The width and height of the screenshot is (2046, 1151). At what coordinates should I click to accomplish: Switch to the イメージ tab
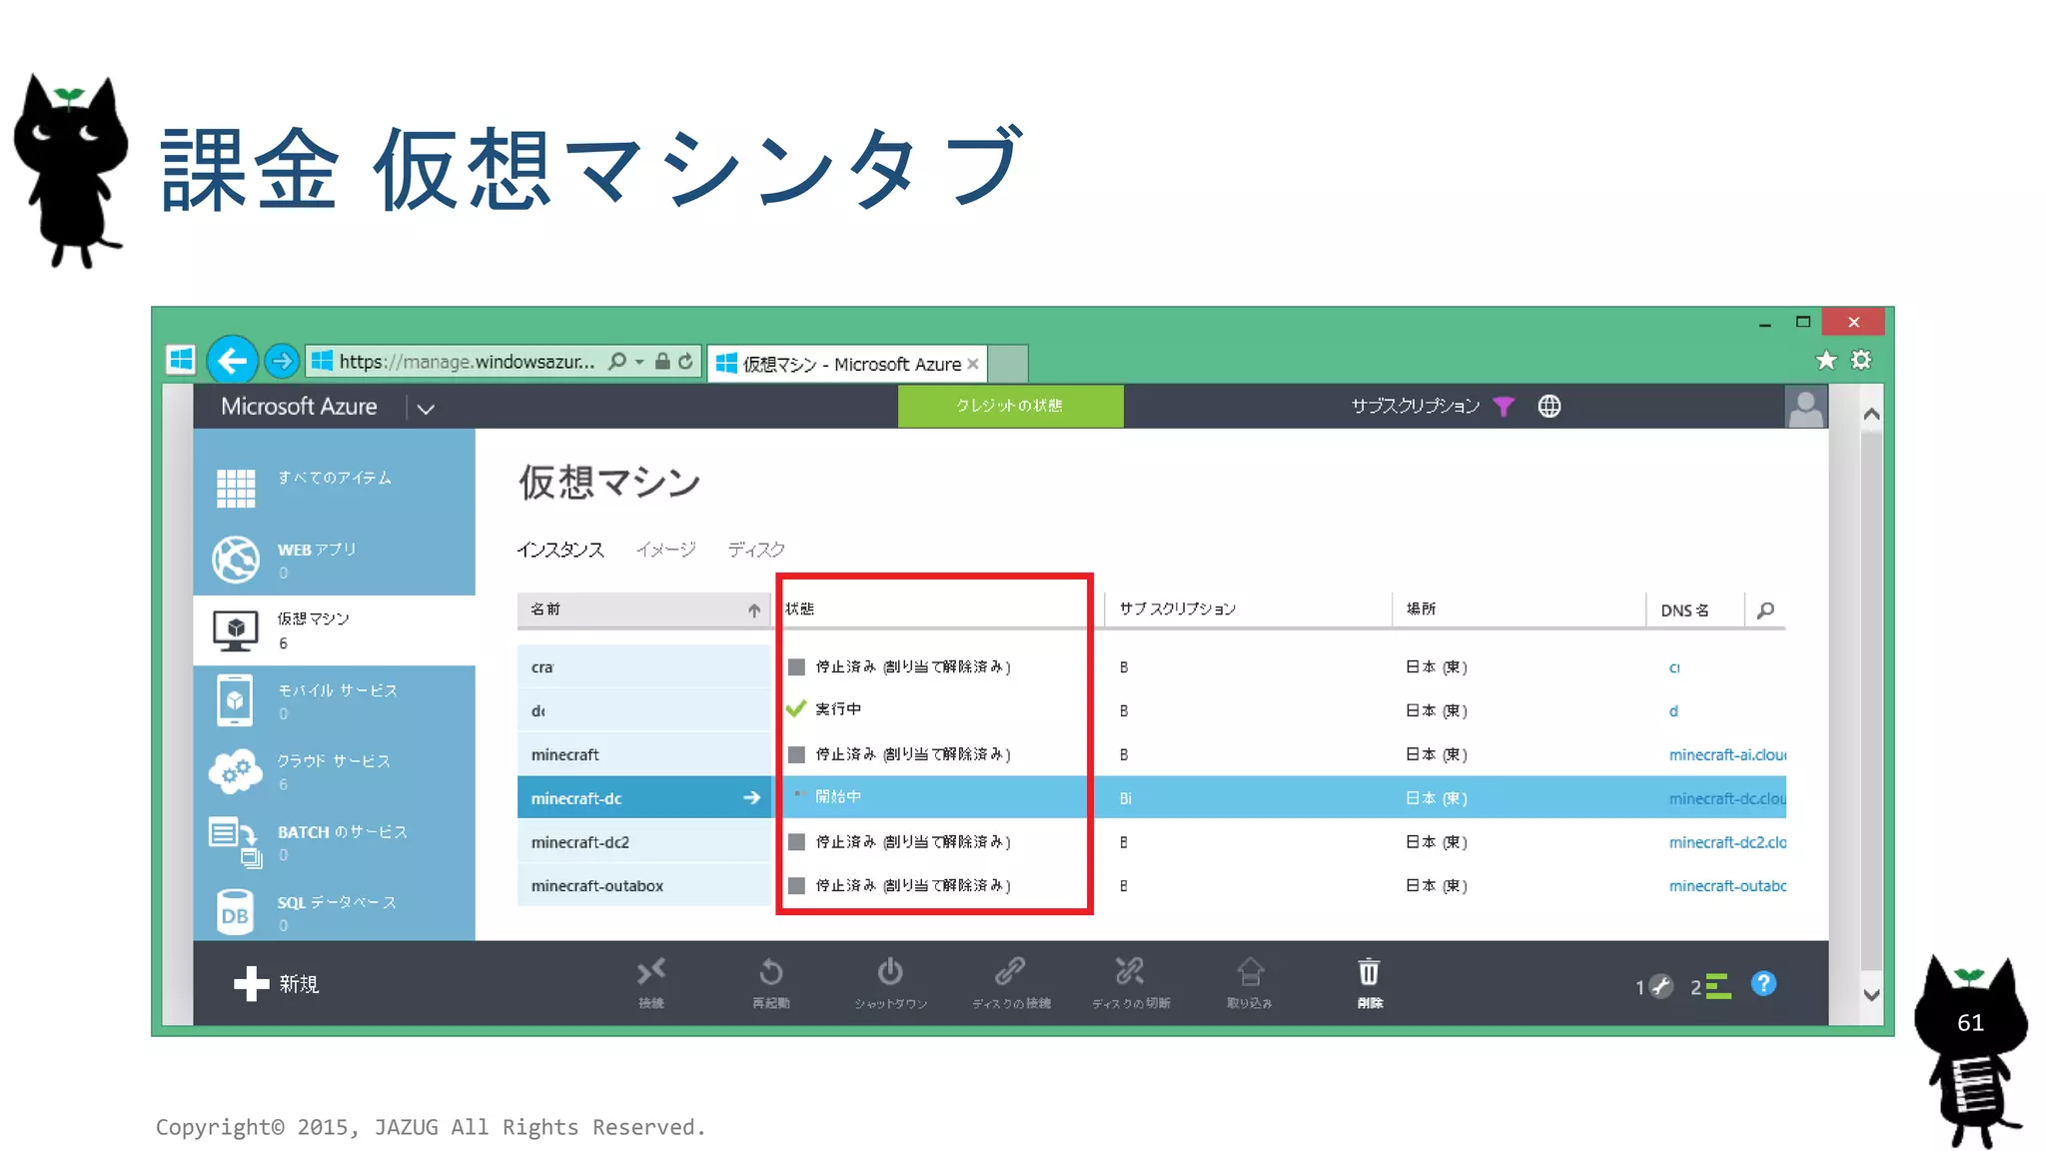point(665,550)
